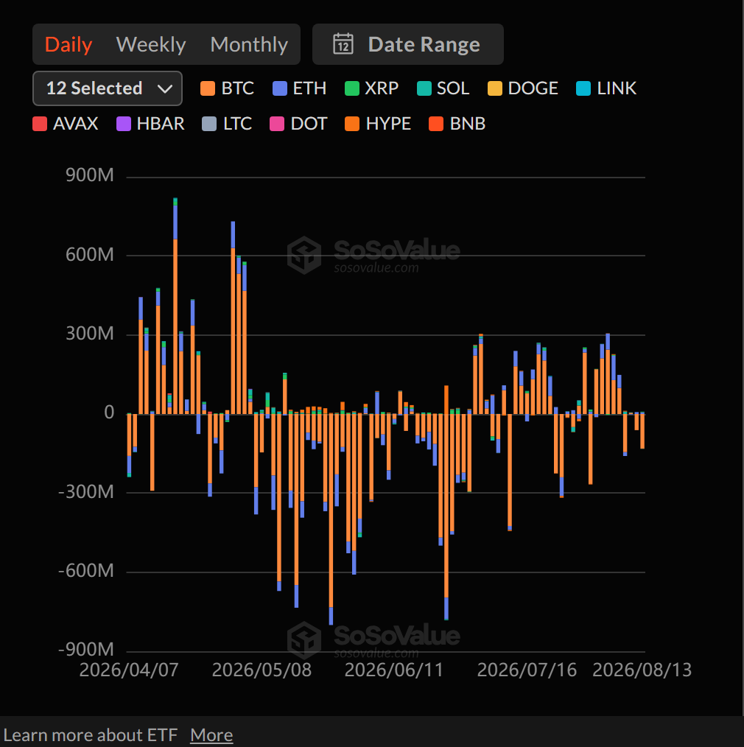Toggle the ETH legend series
This screenshot has width=744, height=747.
pos(300,88)
